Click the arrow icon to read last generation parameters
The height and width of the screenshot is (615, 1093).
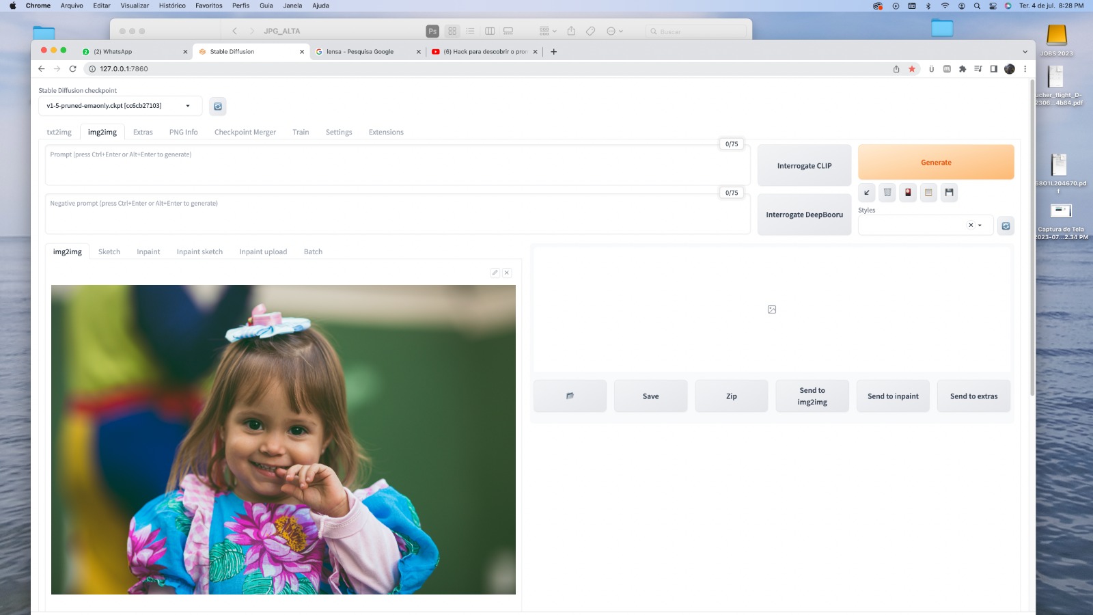click(x=867, y=193)
